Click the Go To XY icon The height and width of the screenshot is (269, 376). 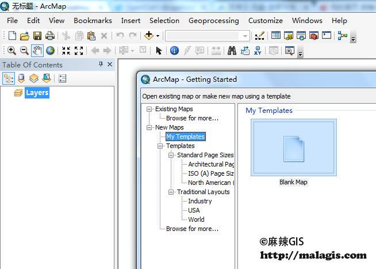pos(258,51)
